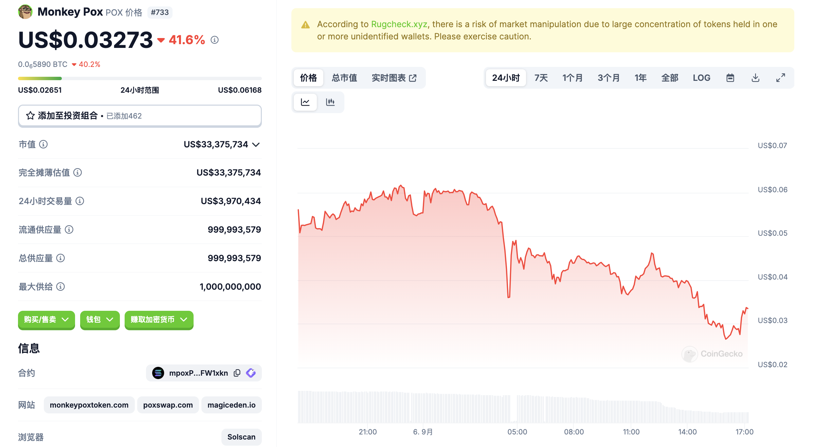Click info icon next to 24小时交易量

click(x=80, y=201)
